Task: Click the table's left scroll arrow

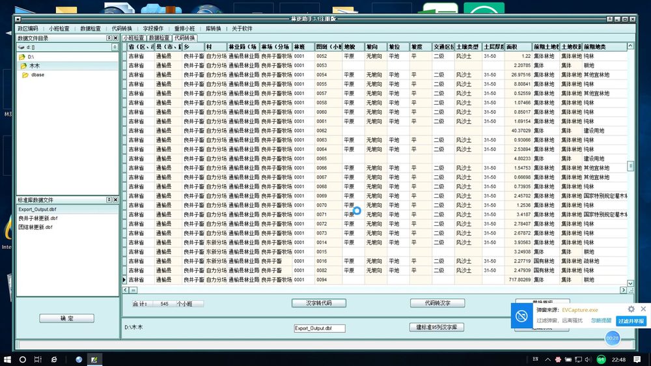Action: tap(126, 290)
